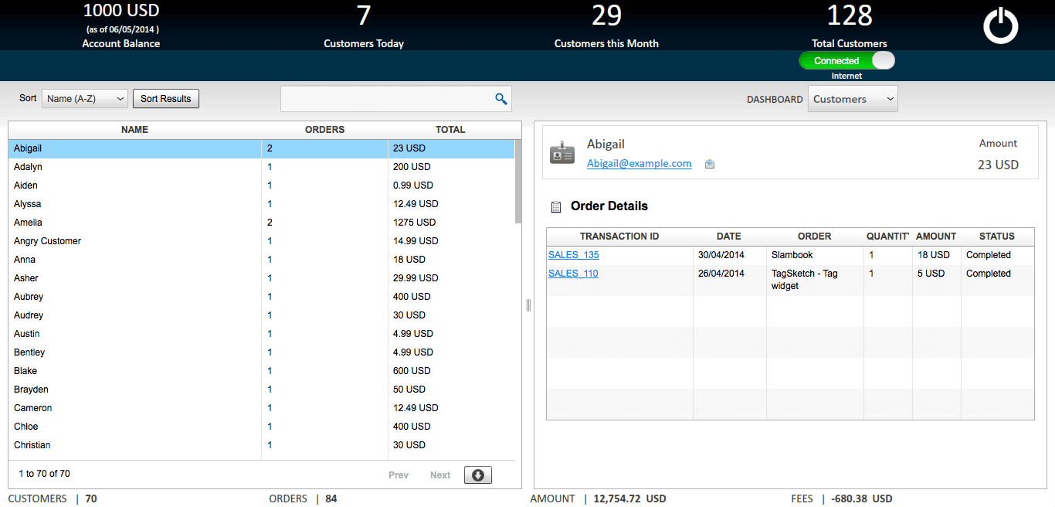Open the SALES_135 transaction link

573,255
